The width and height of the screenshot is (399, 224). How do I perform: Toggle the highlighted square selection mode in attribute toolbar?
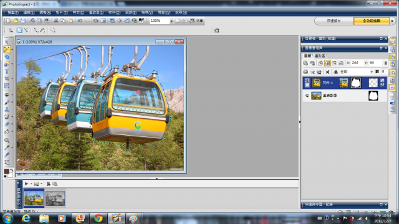[19, 30]
